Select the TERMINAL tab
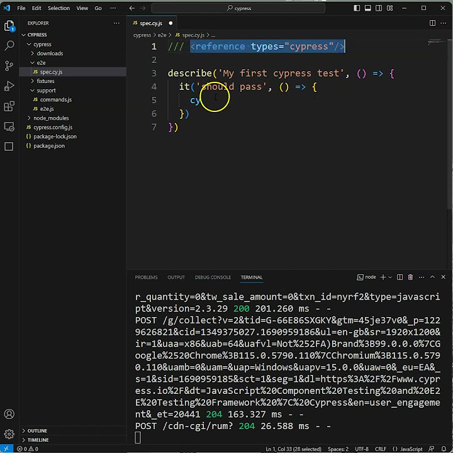 click(252, 277)
